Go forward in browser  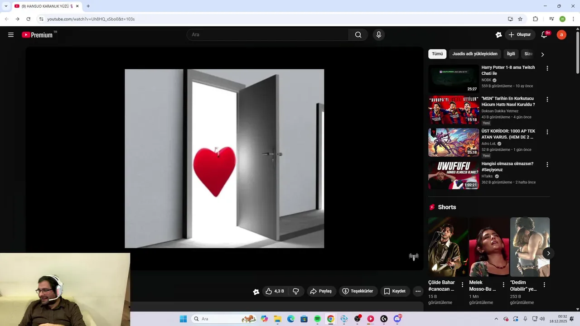pos(17,19)
